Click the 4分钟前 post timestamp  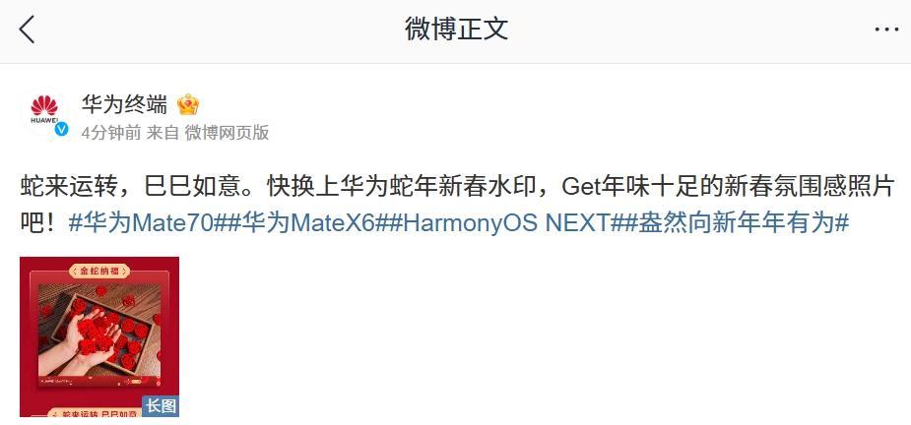click(111, 133)
